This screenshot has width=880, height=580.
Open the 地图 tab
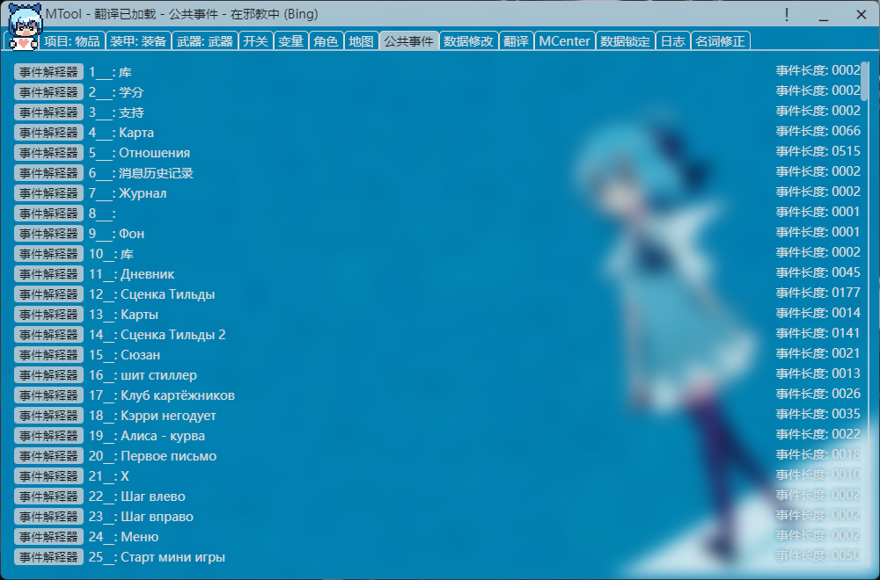361,41
